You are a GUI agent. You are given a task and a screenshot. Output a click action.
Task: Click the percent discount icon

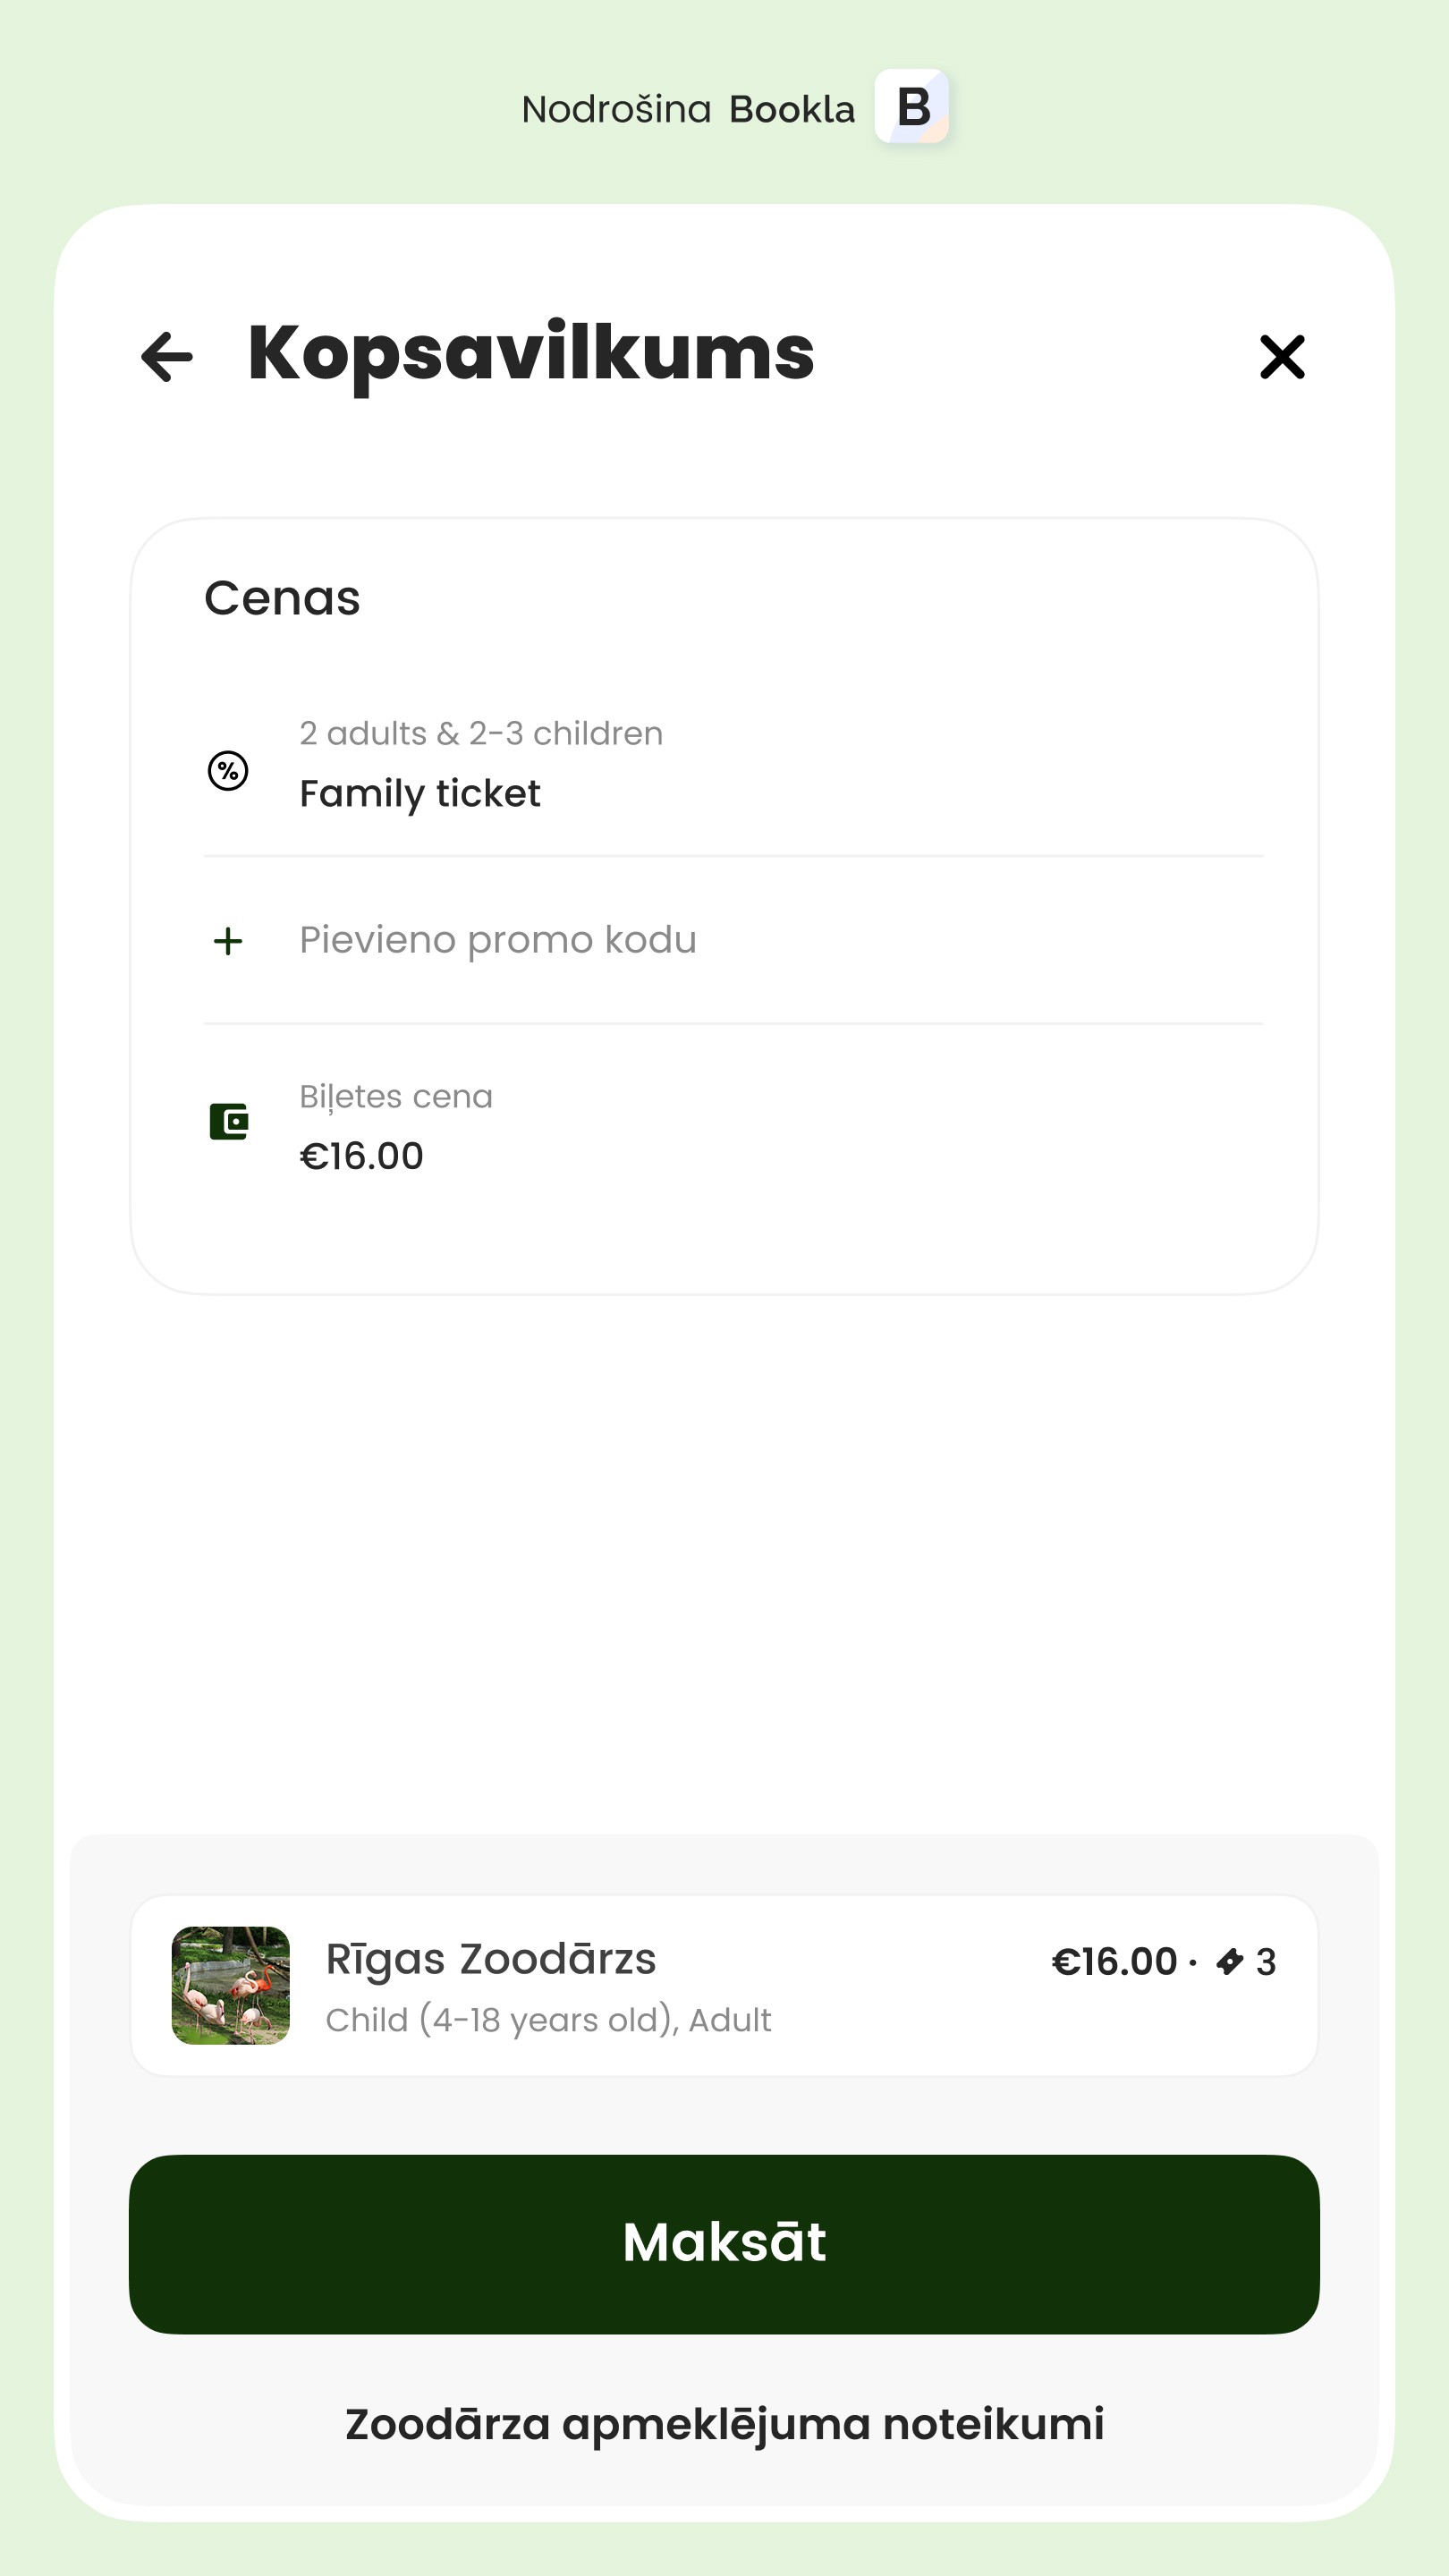228,771
